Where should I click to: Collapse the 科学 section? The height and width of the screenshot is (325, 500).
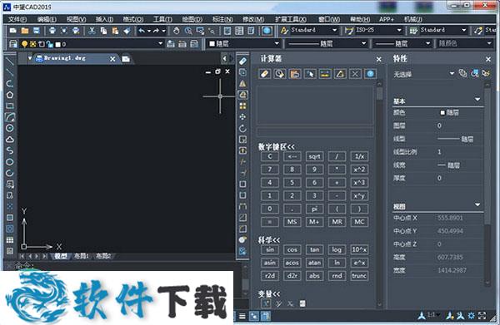(x=269, y=240)
